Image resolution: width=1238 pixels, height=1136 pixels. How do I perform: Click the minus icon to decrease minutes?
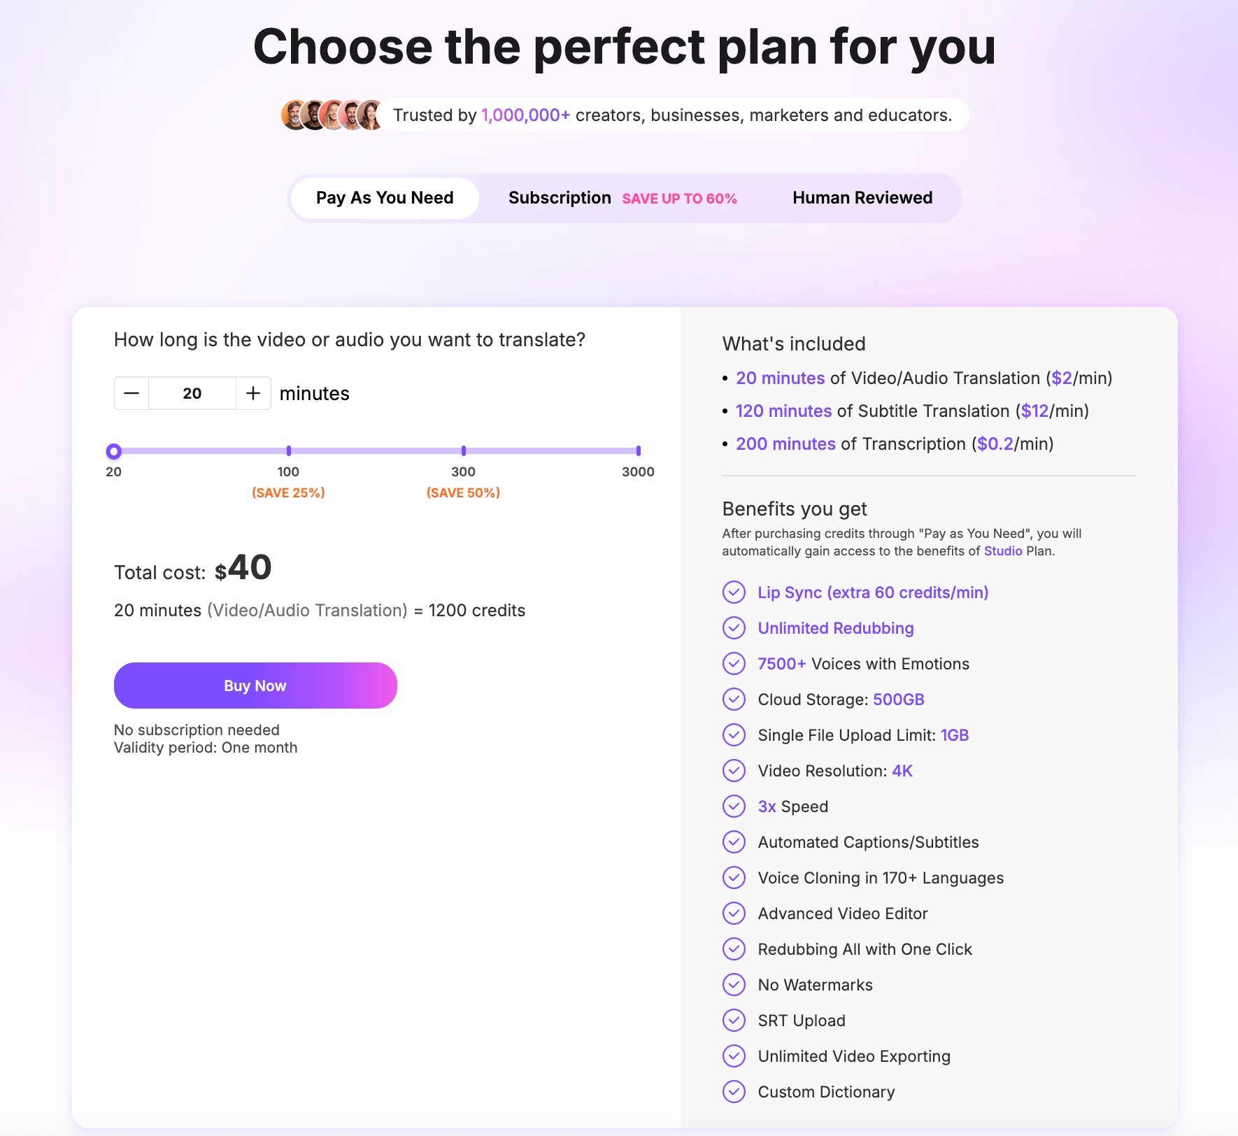click(131, 393)
